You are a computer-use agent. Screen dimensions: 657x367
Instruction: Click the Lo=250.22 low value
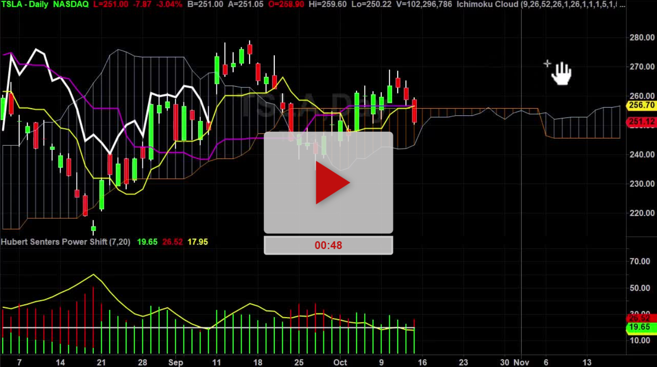point(371,4)
